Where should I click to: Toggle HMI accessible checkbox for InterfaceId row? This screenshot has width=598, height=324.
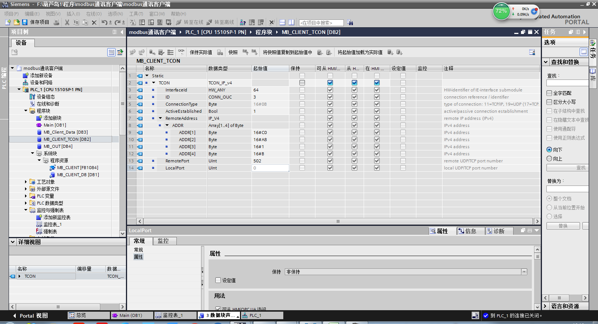[x=330, y=90]
